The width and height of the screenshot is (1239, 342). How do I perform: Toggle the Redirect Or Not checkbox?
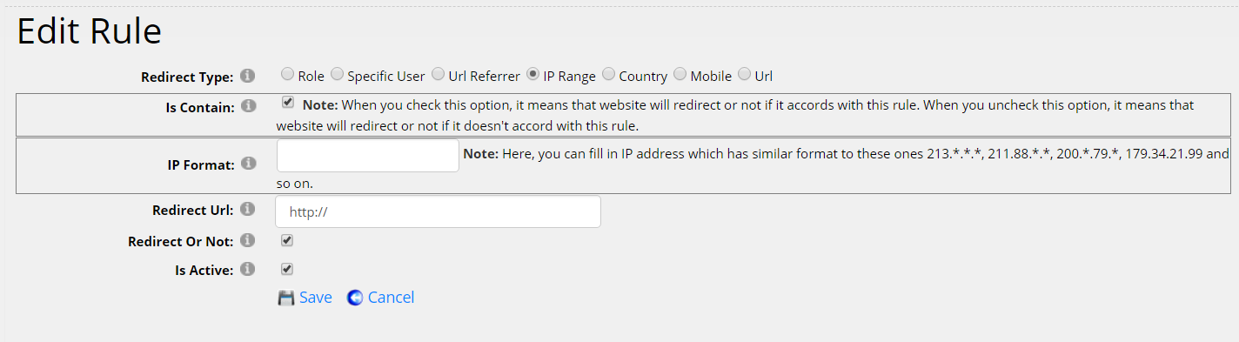[x=287, y=240]
